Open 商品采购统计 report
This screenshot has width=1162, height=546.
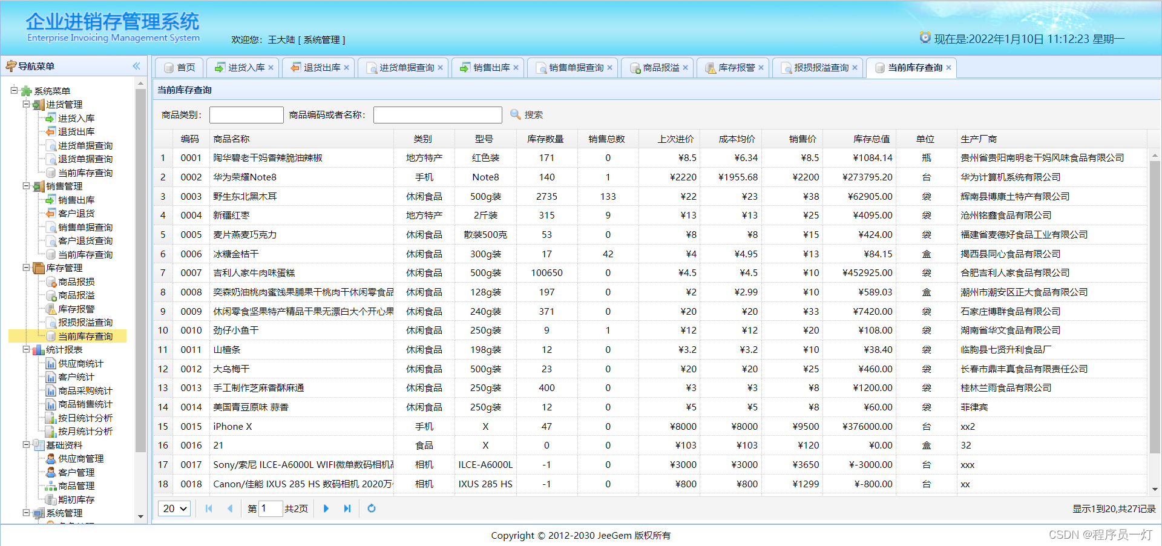85,390
